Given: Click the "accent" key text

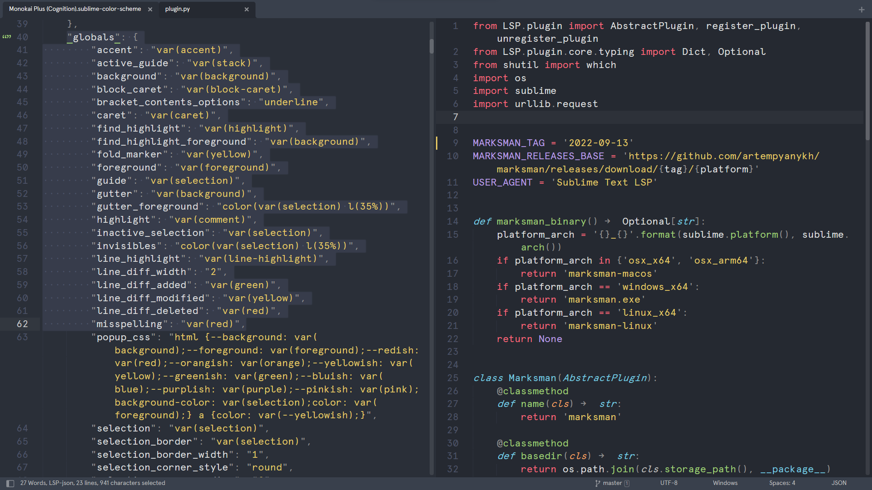Looking at the screenshot, I should point(114,50).
